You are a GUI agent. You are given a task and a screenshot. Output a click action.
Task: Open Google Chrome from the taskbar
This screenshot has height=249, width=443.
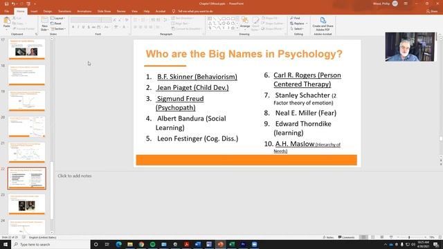pyautogui.click(x=141, y=244)
